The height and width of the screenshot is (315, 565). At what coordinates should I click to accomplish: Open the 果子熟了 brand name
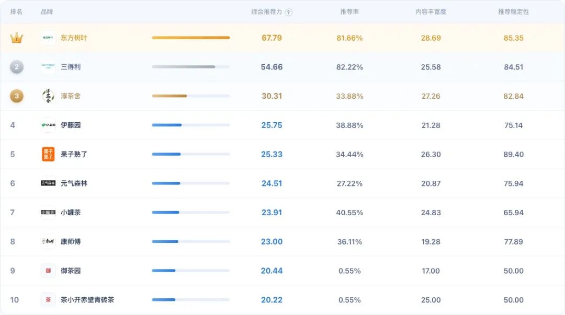coord(74,154)
